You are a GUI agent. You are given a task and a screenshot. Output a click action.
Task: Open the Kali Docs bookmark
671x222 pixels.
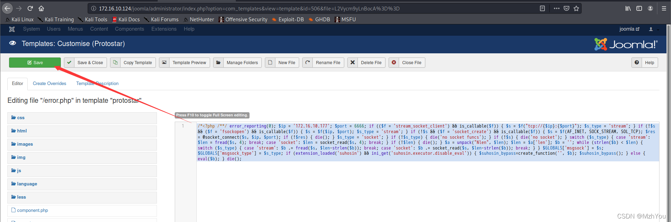(x=126, y=20)
